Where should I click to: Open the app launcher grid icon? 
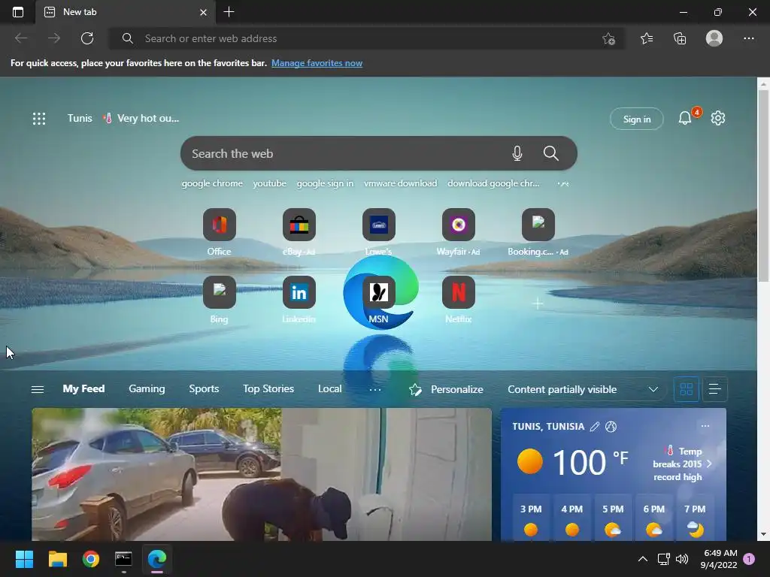(39, 118)
